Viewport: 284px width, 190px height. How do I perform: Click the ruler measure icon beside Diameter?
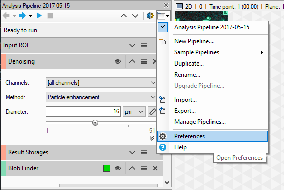pos(152,112)
